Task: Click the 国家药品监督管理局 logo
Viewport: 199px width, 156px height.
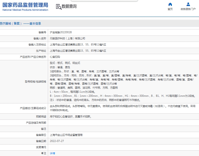Action: (25, 7)
